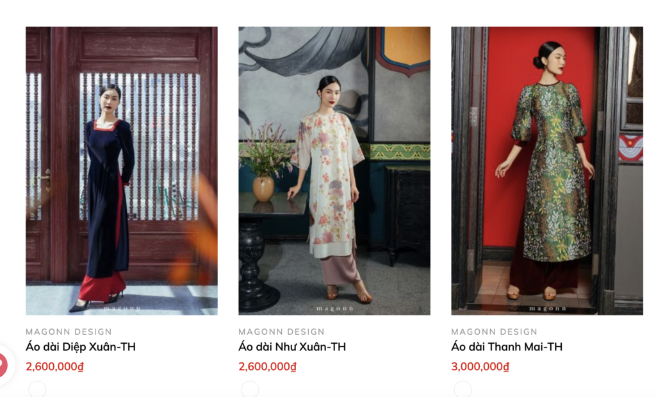This screenshot has height=397, width=656.
Task: Click the magonn watermark on the floral dress photo
Action: tap(334, 308)
